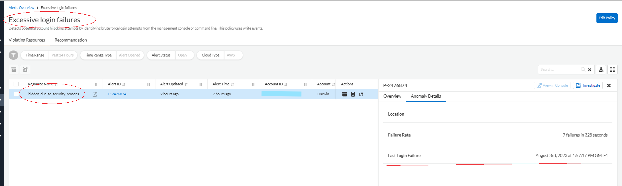Image resolution: width=622 pixels, height=186 pixels.
Task: Click the redacted Account ID cell
Action: pyautogui.click(x=281, y=94)
